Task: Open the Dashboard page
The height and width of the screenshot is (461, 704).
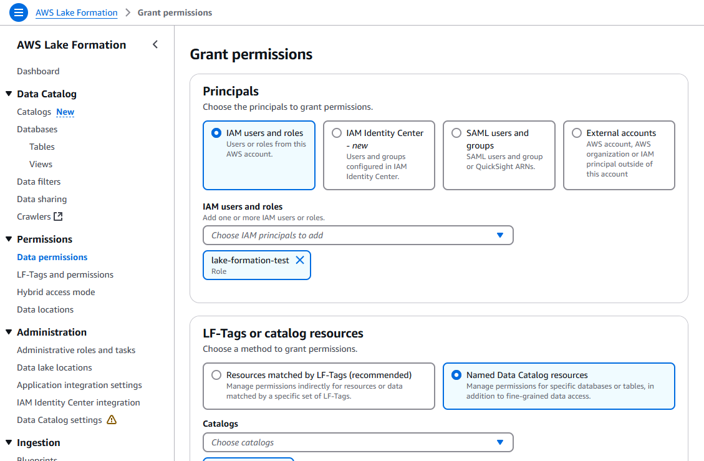Action: (x=38, y=71)
